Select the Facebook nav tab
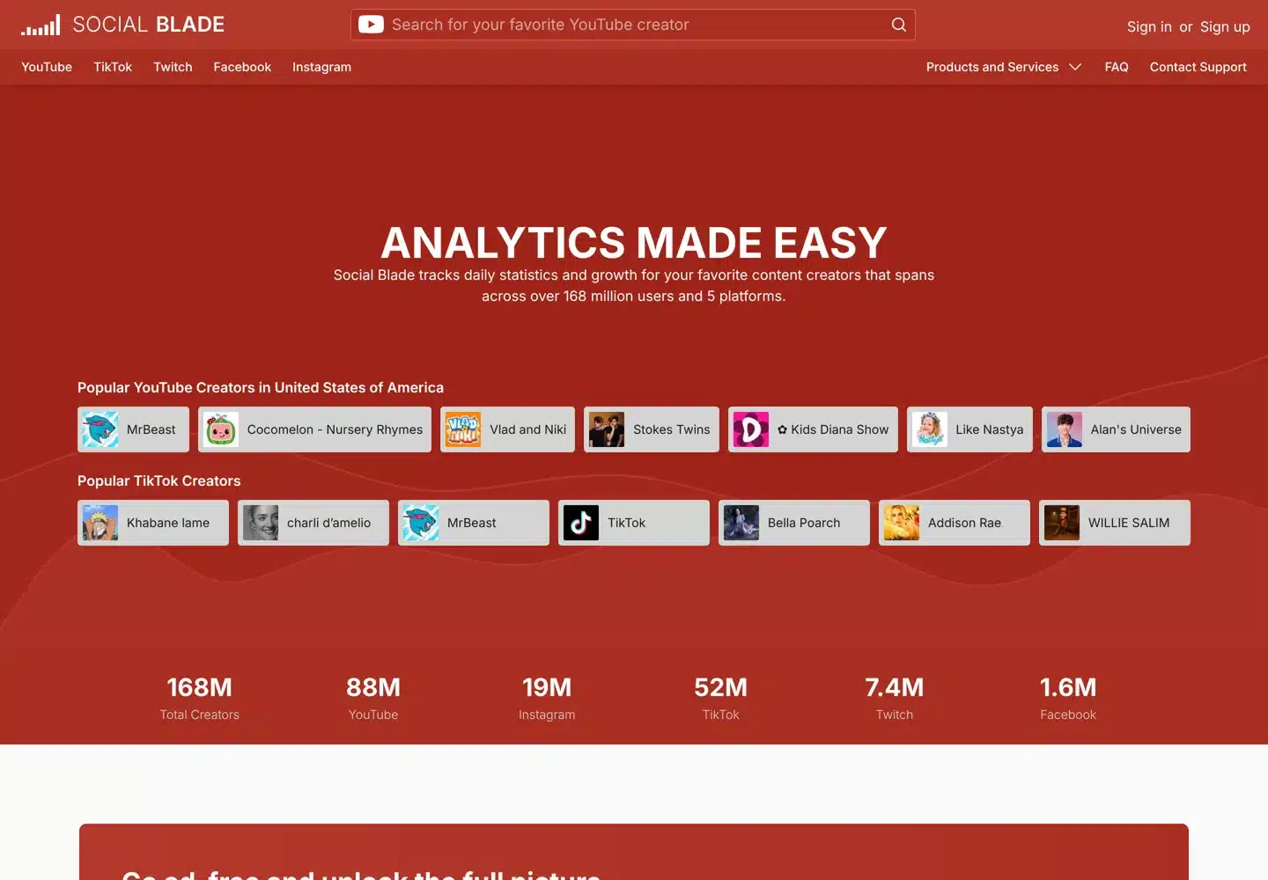The width and height of the screenshot is (1268, 880). [242, 67]
